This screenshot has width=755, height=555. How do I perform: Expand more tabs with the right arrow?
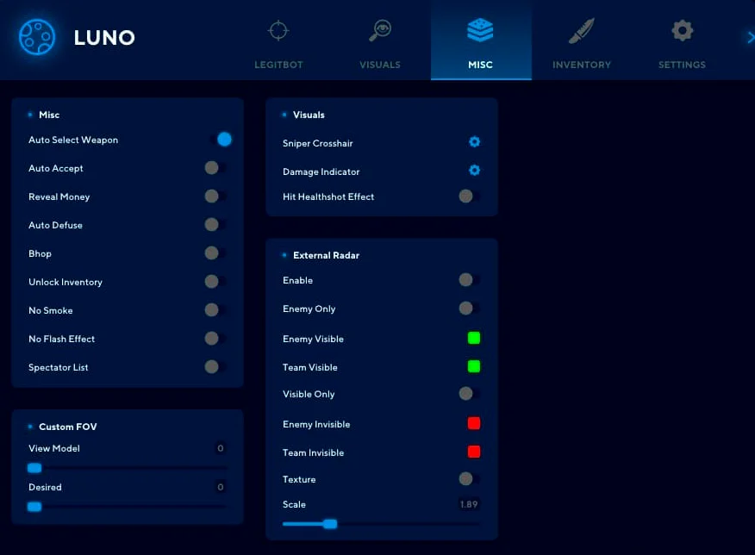pyautogui.click(x=749, y=37)
